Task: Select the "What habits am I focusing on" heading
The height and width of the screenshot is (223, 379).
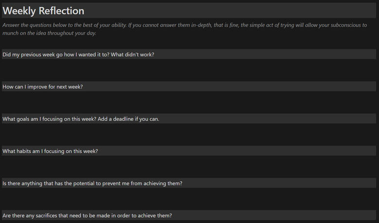Action: pyautogui.click(x=50, y=151)
